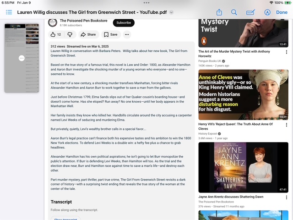The image size is (293, 220).
Task: Tap the Share export icon in toolbar
Action: pyautogui.click(x=219, y=12)
